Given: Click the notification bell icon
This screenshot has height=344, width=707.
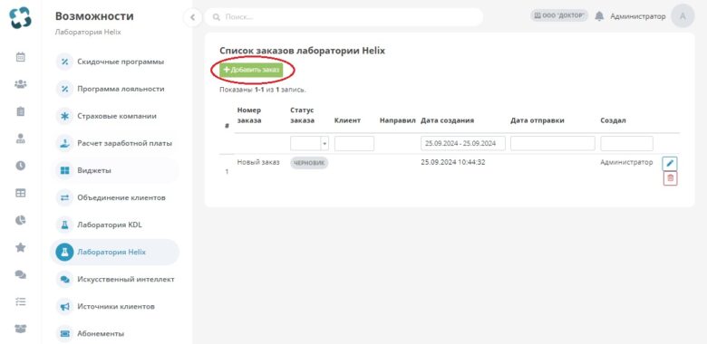Looking at the screenshot, I should (x=599, y=16).
